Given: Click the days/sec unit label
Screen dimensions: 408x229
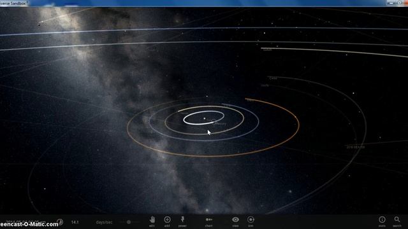Looking at the screenshot, I should tap(104, 222).
